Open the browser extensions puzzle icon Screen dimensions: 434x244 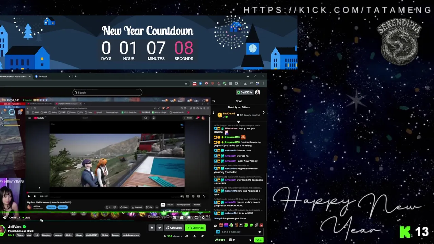click(x=236, y=83)
